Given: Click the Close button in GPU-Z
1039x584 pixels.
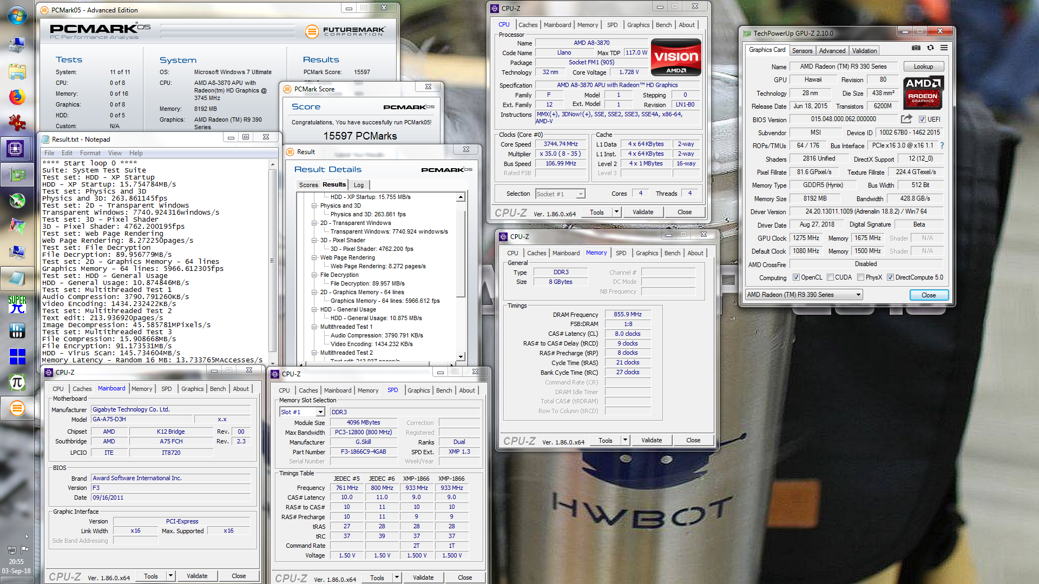Looking at the screenshot, I should 929,295.
